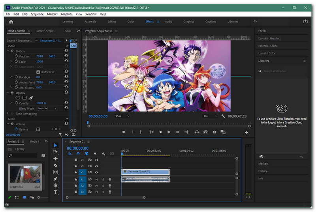The height and width of the screenshot is (212, 316).
Task: Select the Pen tool in tools panel
Action: point(55,179)
